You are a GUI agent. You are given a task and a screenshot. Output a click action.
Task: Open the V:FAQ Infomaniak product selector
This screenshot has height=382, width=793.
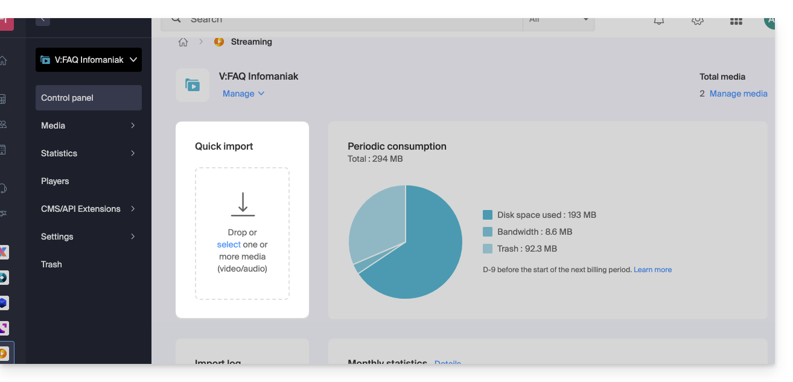coord(89,60)
